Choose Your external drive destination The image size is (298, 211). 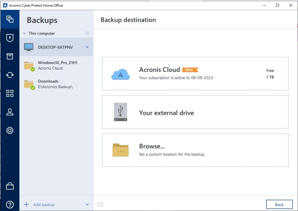[195, 112]
